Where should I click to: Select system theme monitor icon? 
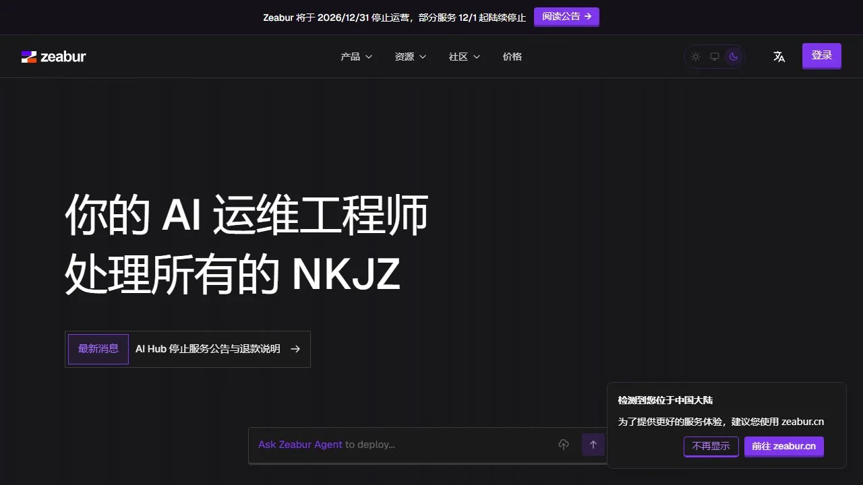click(x=715, y=57)
